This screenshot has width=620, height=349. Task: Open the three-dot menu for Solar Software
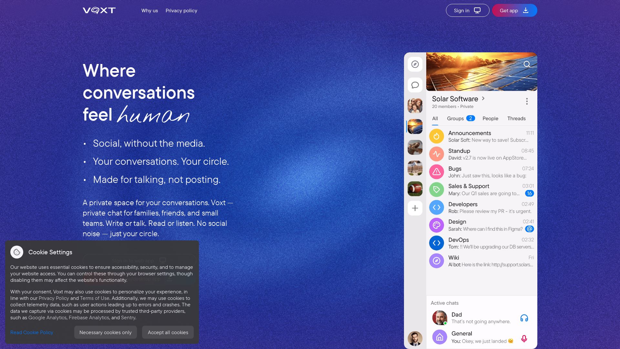coord(527,101)
